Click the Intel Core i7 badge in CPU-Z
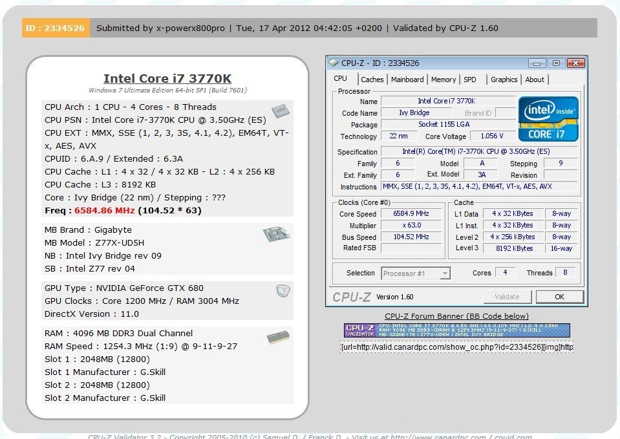The image size is (620, 439). pos(548,118)
